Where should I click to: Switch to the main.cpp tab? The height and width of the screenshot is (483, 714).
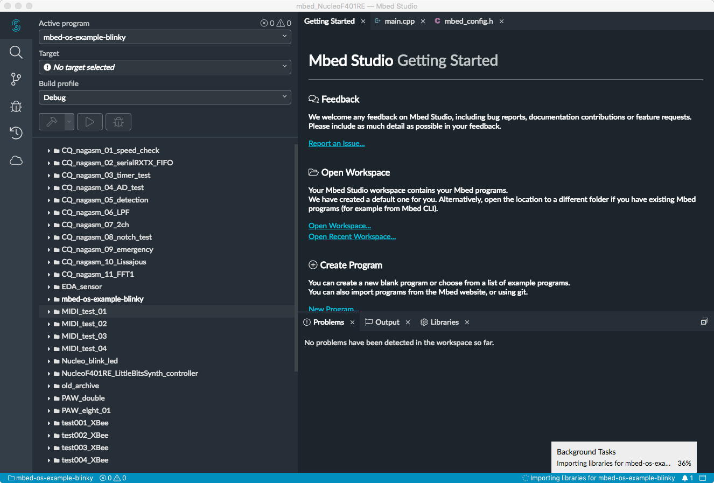[400, 21]
